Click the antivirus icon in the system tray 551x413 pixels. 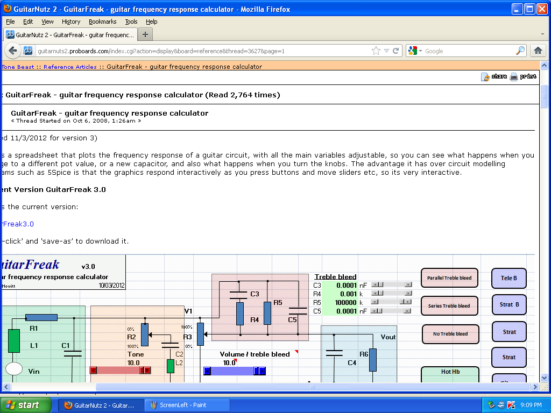point(511,405)
